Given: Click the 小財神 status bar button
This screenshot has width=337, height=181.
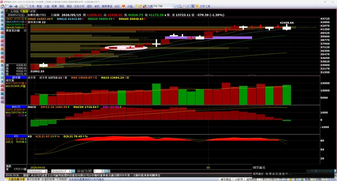Looking at the screenshot, I should coord(239,179).
